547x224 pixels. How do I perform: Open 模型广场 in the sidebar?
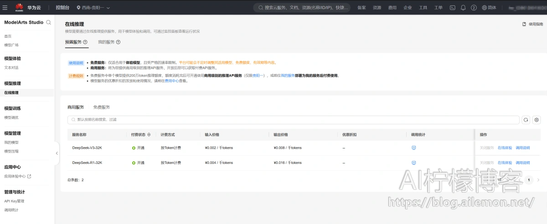pos(11,45)
